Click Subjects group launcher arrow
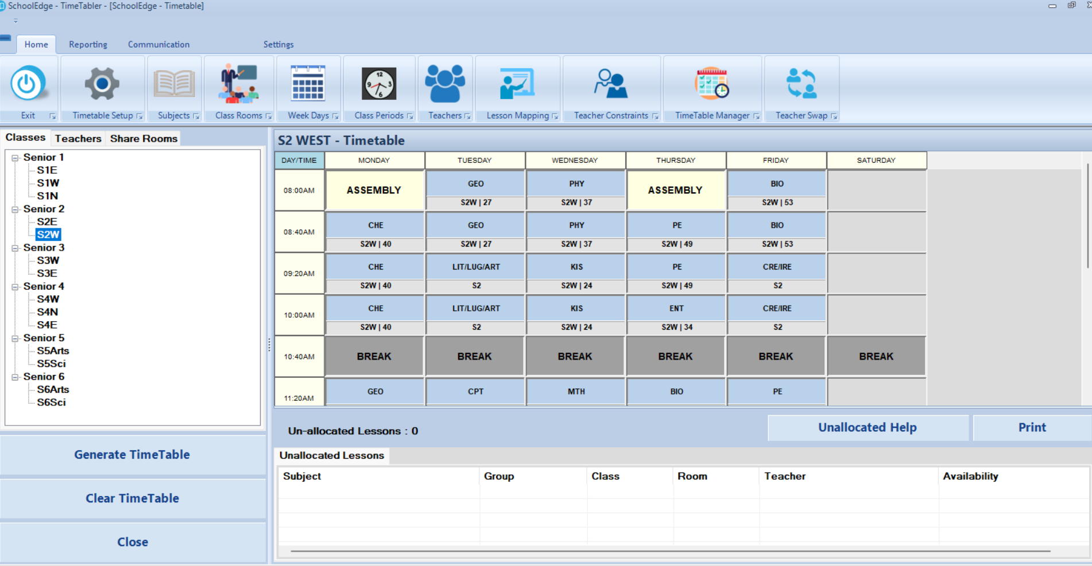Viewport: 1092px width, 566px height. tap(196, 116)
